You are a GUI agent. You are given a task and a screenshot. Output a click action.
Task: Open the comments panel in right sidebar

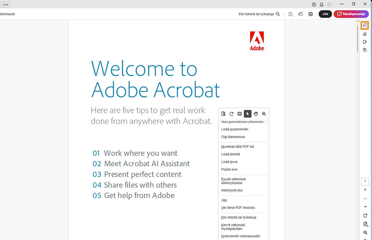click(x=365, y=34)
